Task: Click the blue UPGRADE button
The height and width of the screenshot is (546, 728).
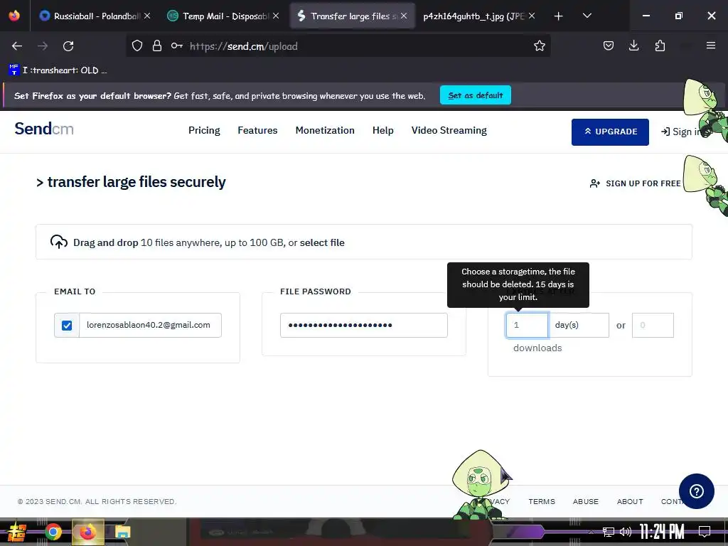Action: (x=610, y=132)
